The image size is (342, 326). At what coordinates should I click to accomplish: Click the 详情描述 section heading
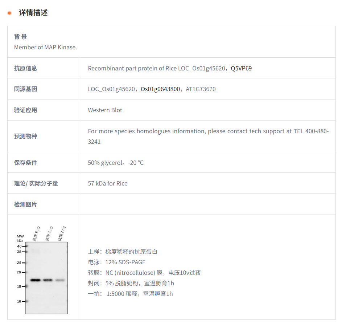[33, 13]
